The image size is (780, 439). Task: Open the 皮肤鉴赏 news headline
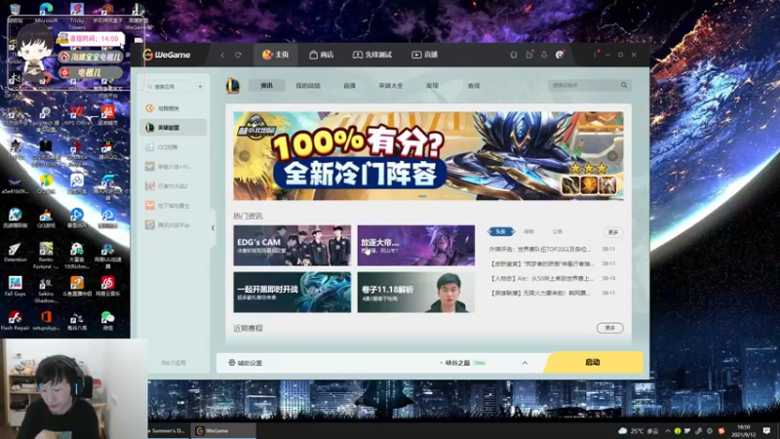(x=542, y=263)
